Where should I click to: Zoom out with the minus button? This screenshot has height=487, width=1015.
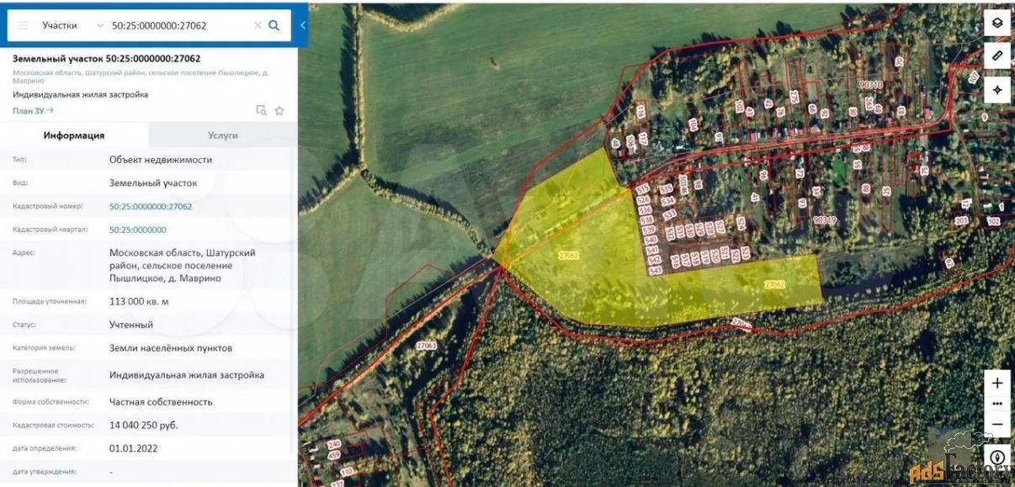(x=997, y=424)
